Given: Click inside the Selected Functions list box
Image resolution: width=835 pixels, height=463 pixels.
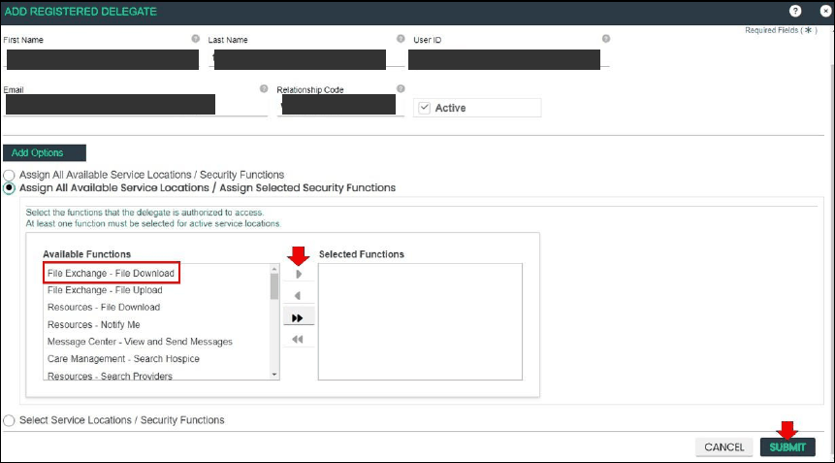Looking at the screenshot, I should [x=420, y=322].
